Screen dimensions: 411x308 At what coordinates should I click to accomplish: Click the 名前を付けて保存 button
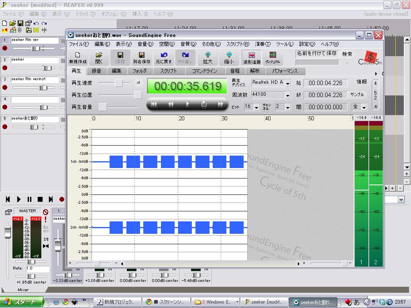point(317,53)
